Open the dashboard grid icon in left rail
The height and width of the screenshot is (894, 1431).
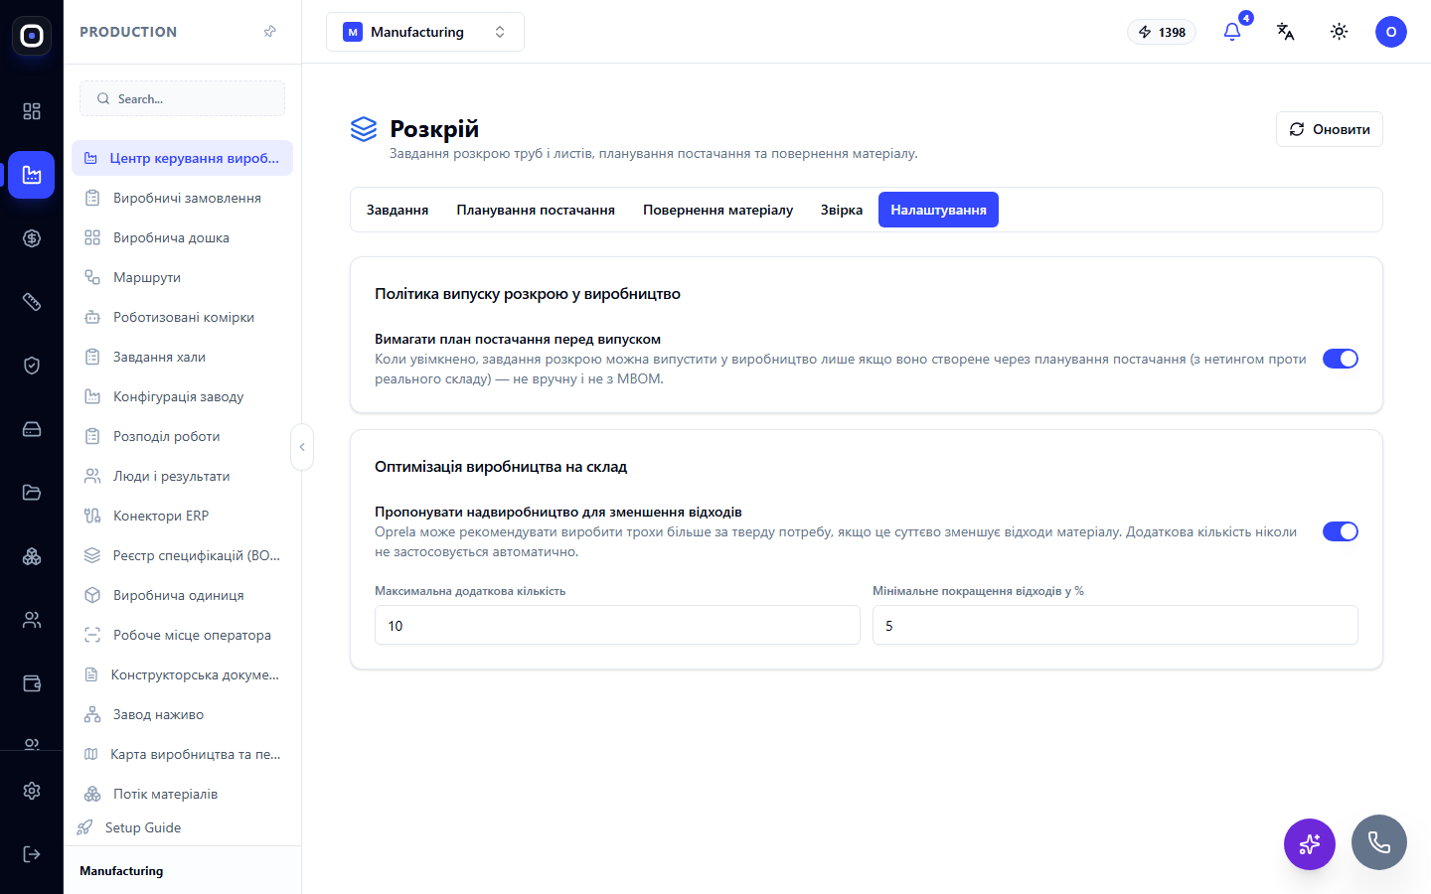[32, 111]
